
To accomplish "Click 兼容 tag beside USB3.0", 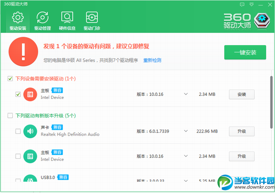I will pos(63,177).
